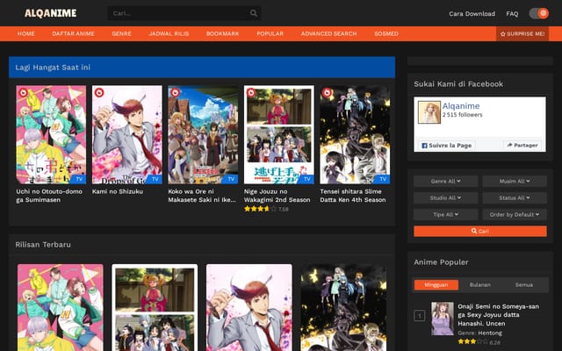The width and height of the screenshot is (562, 351).
Task: Click star rating of Onaji Semi no Someya-san
Action: [x=472, y=341]
